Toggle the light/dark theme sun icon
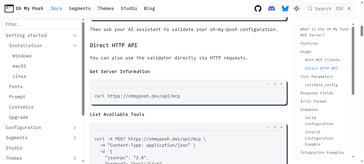Screen dimensions: 364x164 pyautogui.click(x=297, y=9)
